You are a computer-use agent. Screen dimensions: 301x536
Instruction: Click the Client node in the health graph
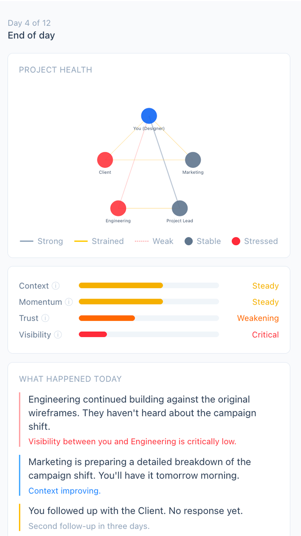[x=105, y=160]
